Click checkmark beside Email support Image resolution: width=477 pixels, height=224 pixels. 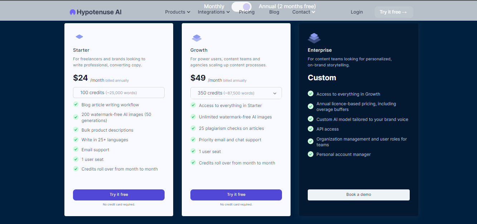[x=76, y=149]
